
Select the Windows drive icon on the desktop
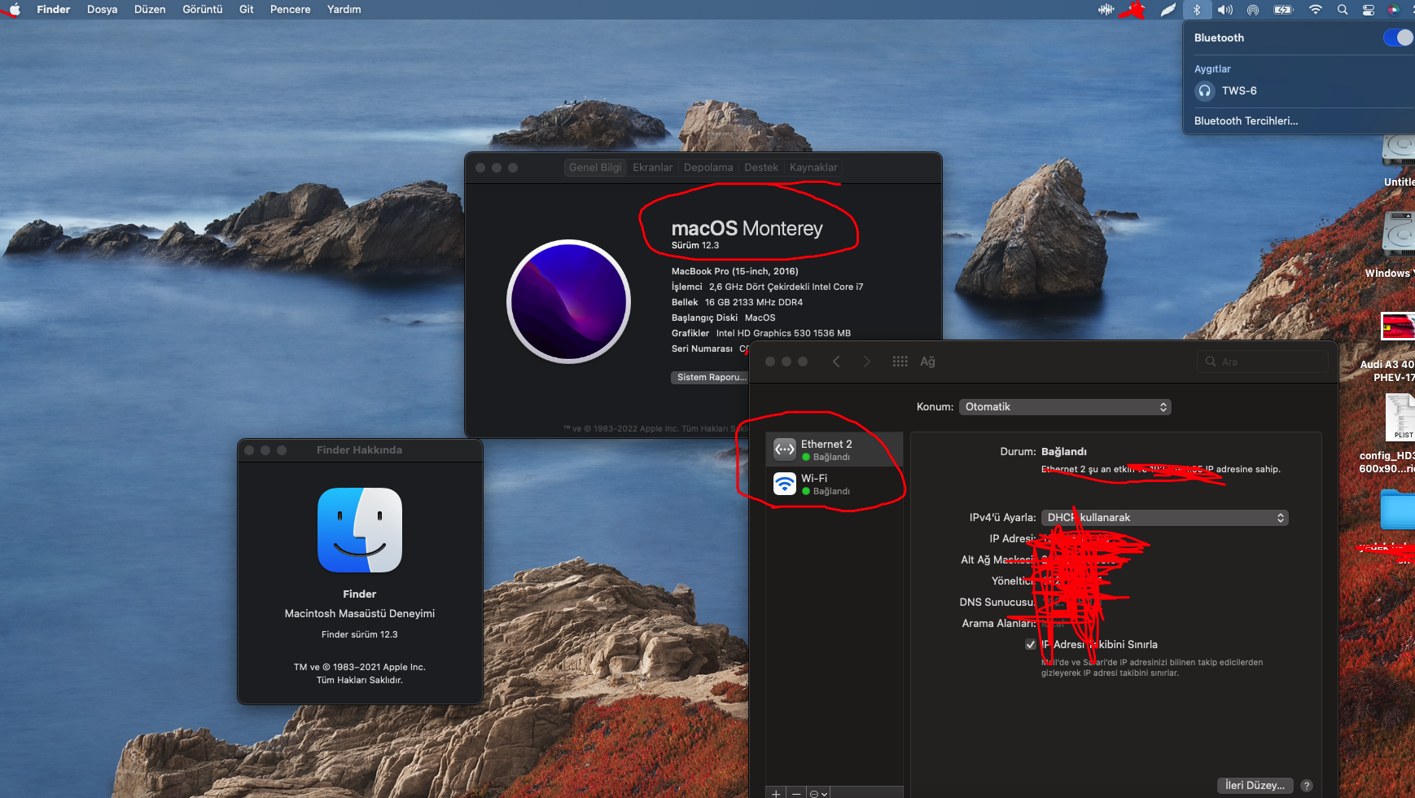click(1400, 235)
